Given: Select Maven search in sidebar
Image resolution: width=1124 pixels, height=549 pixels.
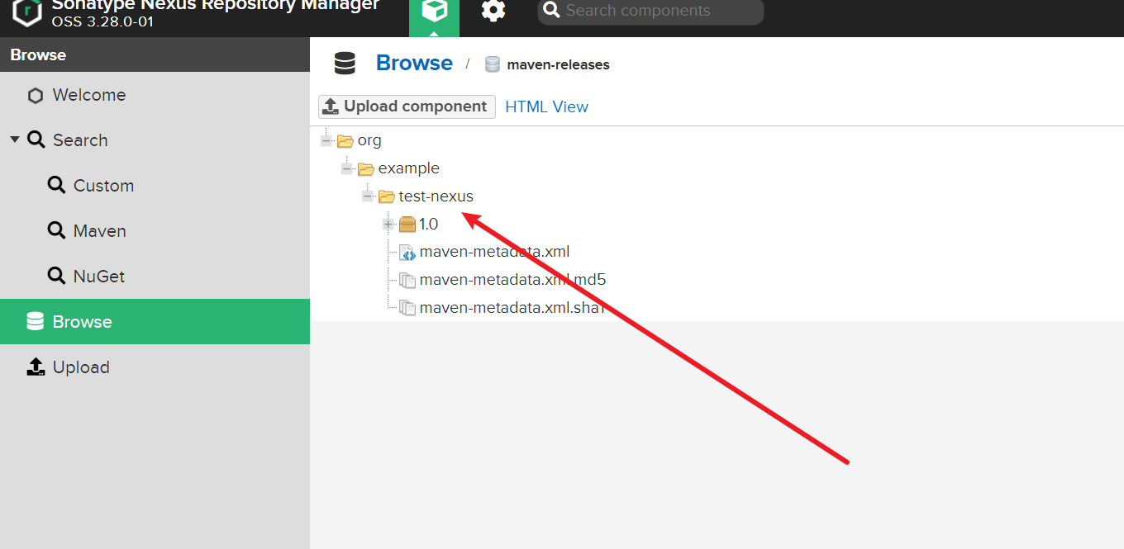Looking at the screenshot, I should coord(99,231).
